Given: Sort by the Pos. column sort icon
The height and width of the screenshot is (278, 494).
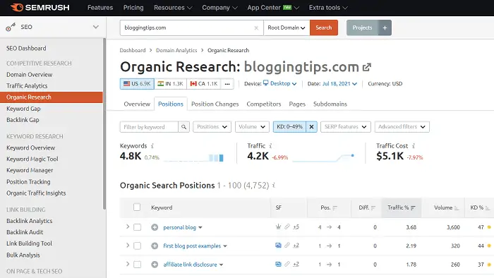Looking at the screenshot, I should (x=335, y=207).
